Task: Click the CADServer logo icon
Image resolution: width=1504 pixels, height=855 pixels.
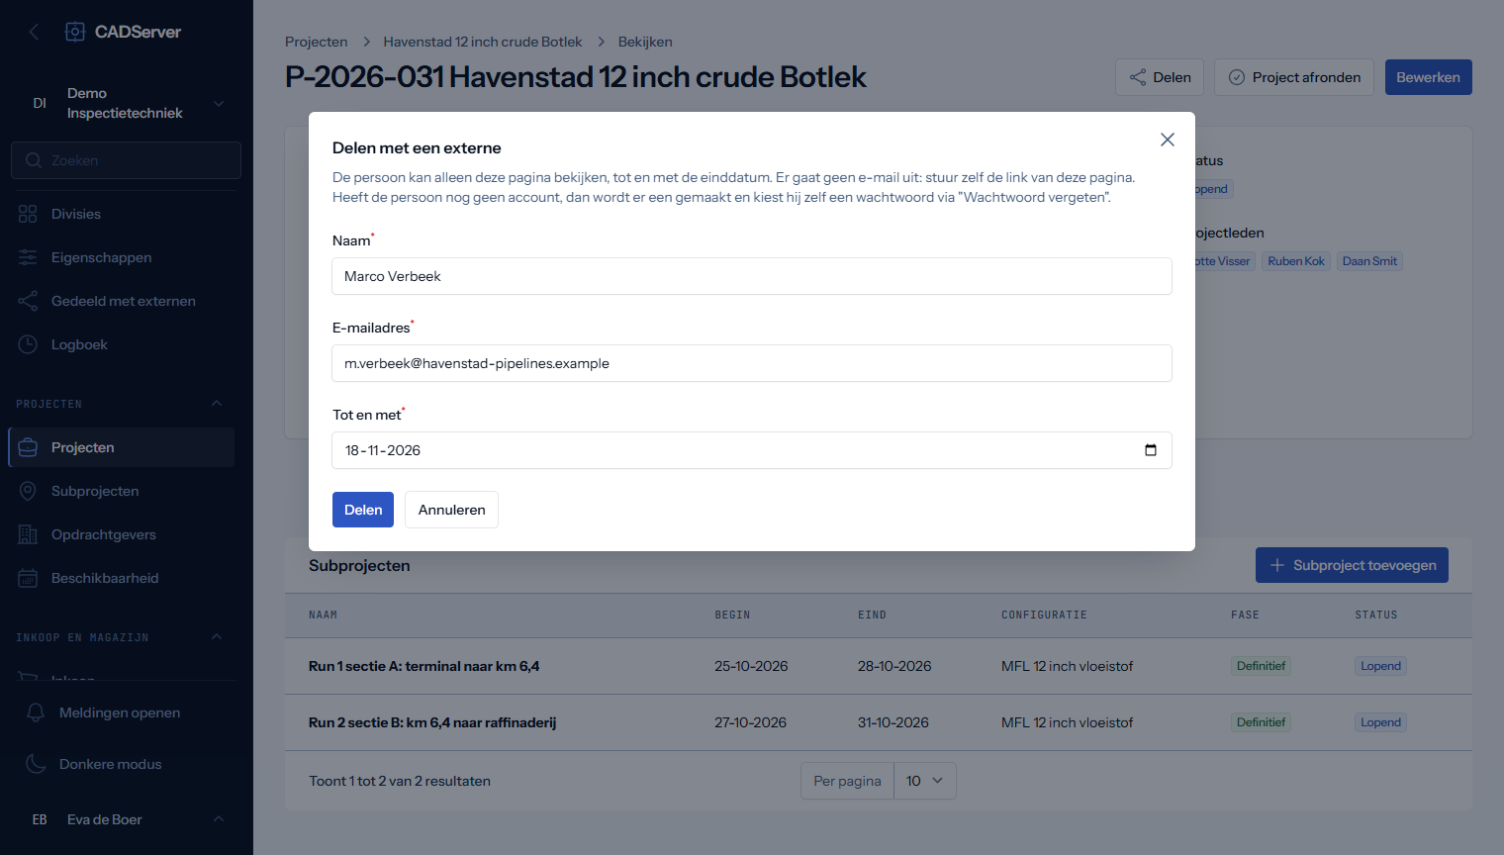Action: click(75, 32)
